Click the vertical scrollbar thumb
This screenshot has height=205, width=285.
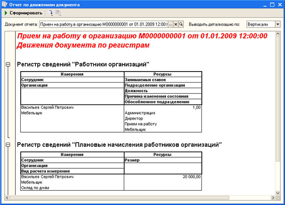[278, 99]
